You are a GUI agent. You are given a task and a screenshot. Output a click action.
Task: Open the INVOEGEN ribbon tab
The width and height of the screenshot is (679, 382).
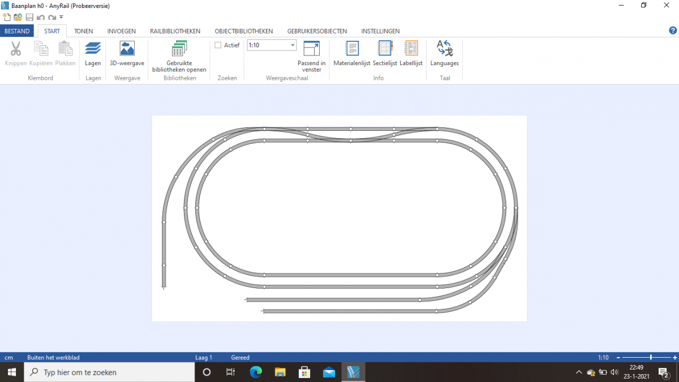point(122,31)
